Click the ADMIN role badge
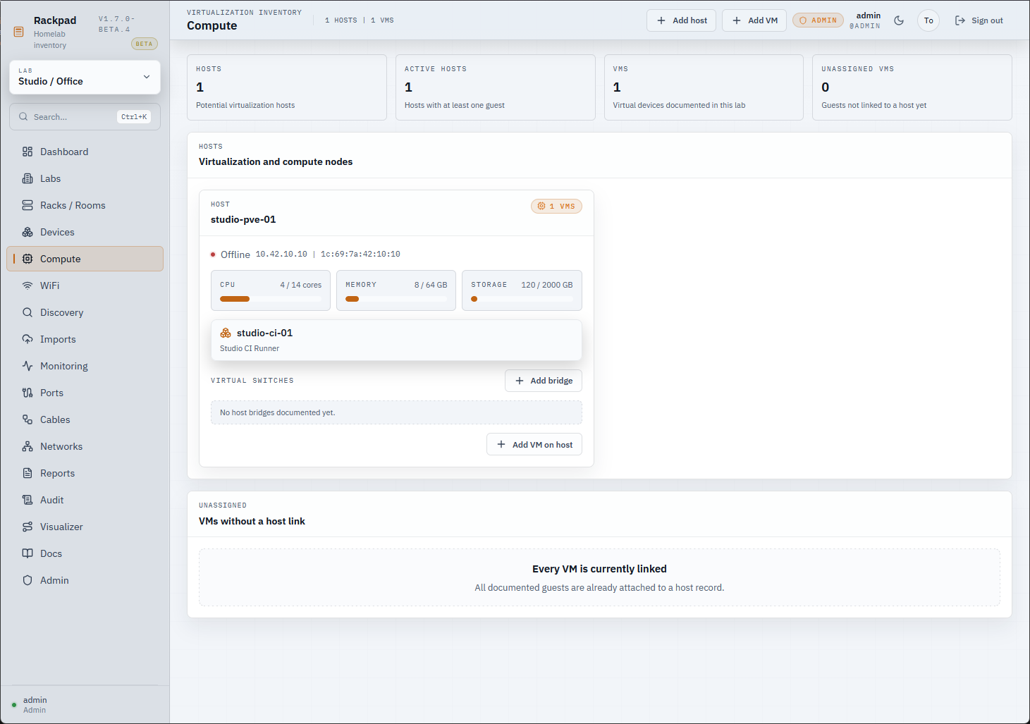Screen dimensions: 1030x724 click(818, 20)
